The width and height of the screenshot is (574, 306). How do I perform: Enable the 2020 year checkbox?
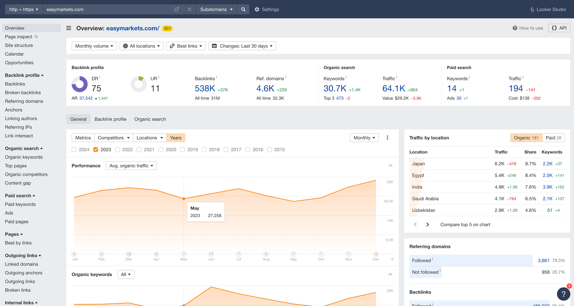coord(161,150)
